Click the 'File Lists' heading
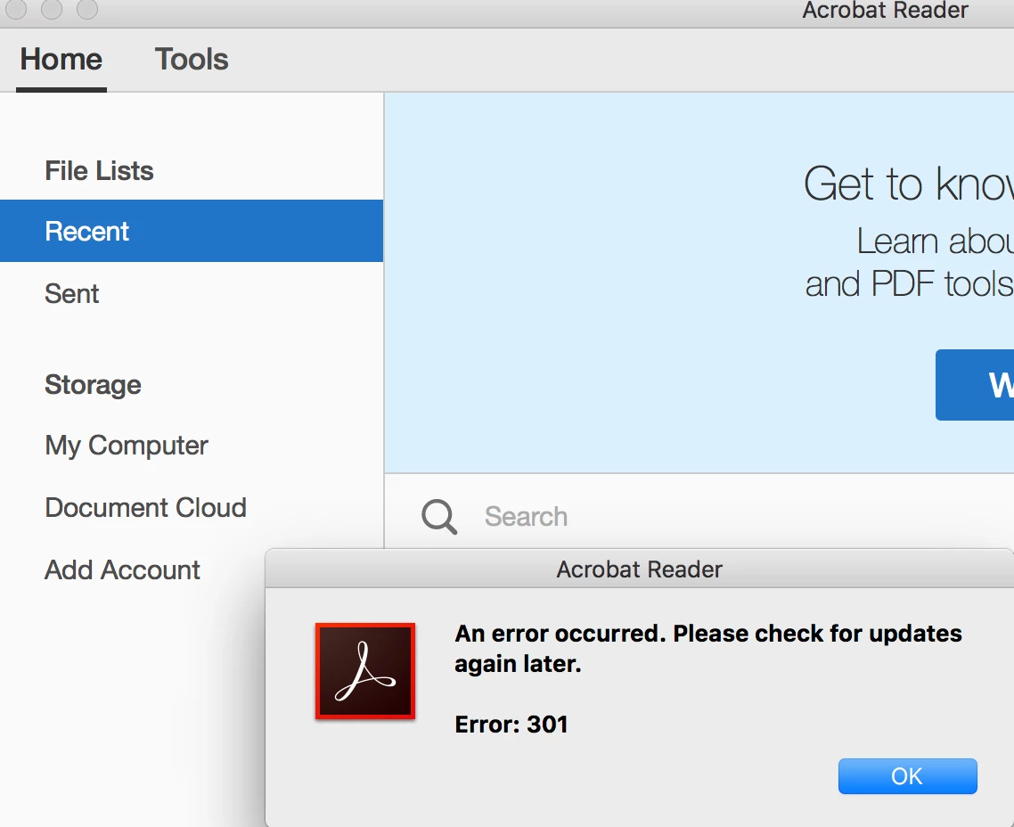This screenshot has width=1014, height=827. coord(99,171)
